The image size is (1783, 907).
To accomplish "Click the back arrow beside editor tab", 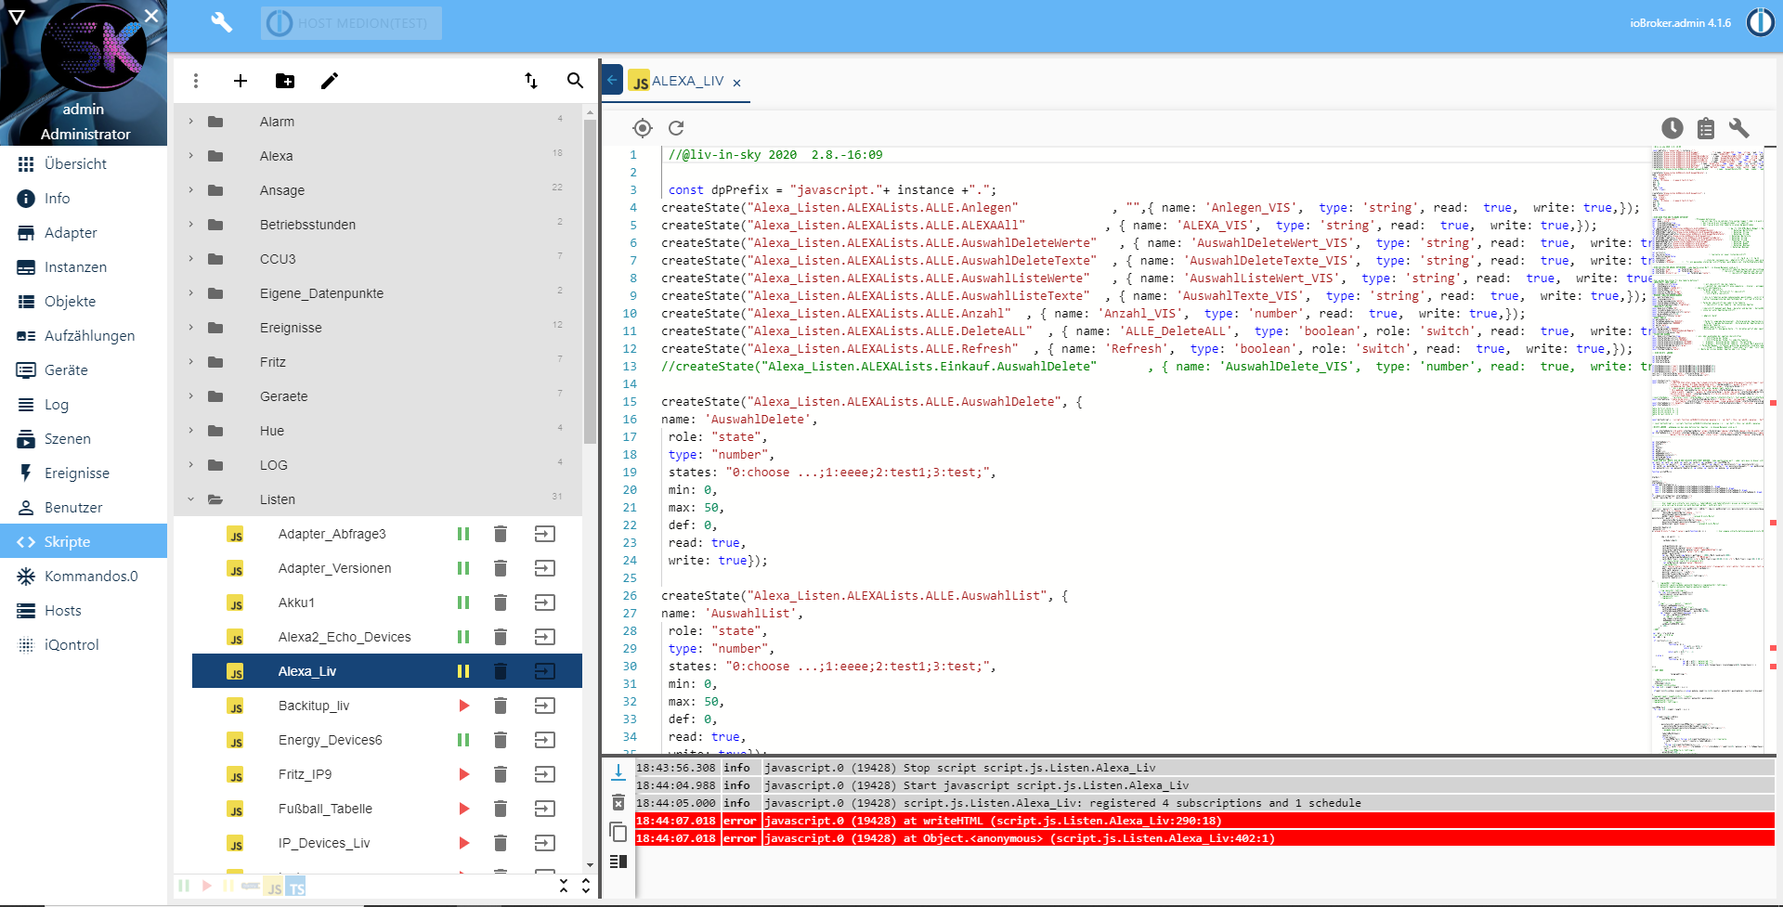I will (x=613, y=80).
